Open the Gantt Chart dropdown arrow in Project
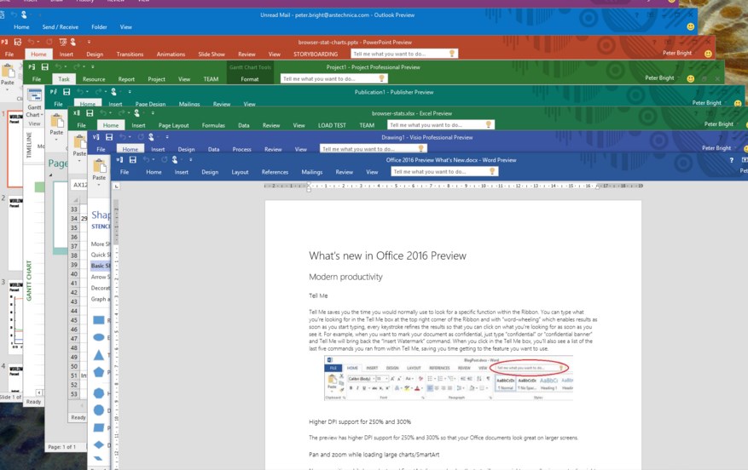Screen dimensions: 748x470 (42, 115)
